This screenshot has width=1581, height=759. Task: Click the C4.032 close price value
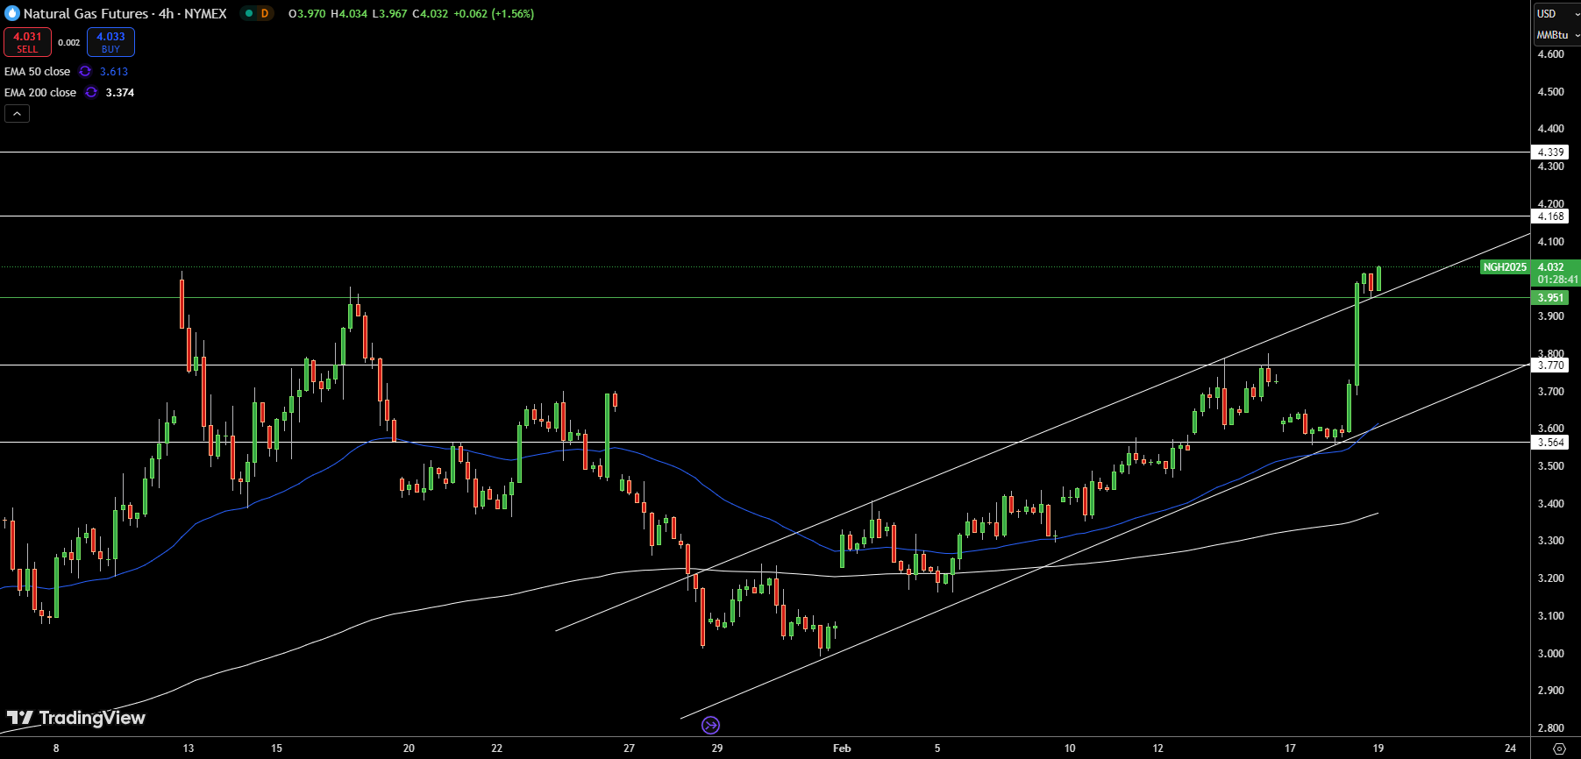[x=431, y=13]
